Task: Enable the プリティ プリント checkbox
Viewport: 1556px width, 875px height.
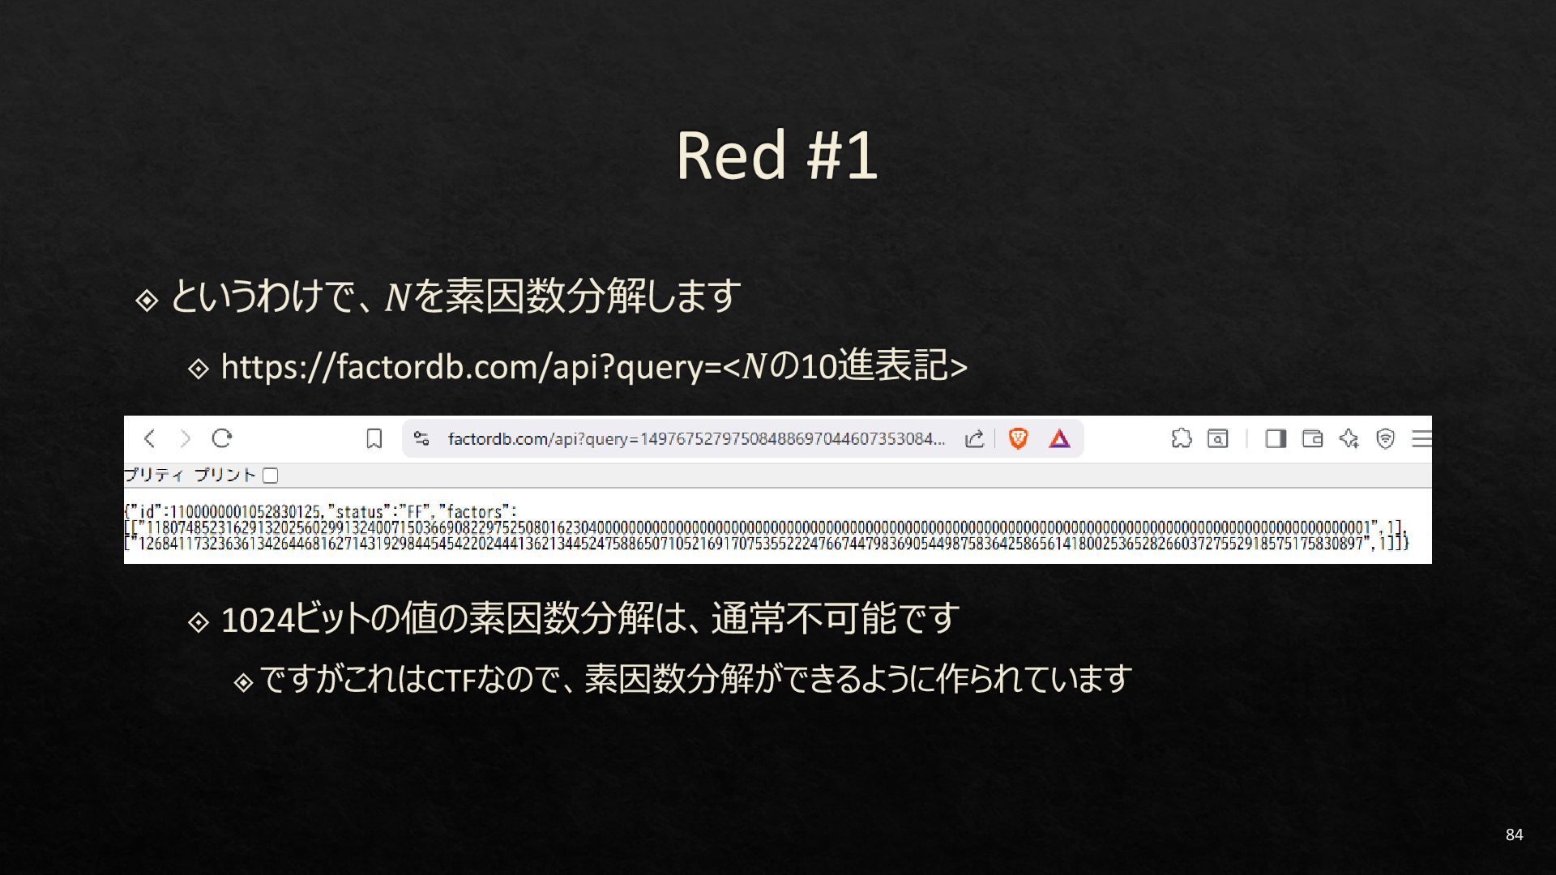Action: (x=271, y=476)
